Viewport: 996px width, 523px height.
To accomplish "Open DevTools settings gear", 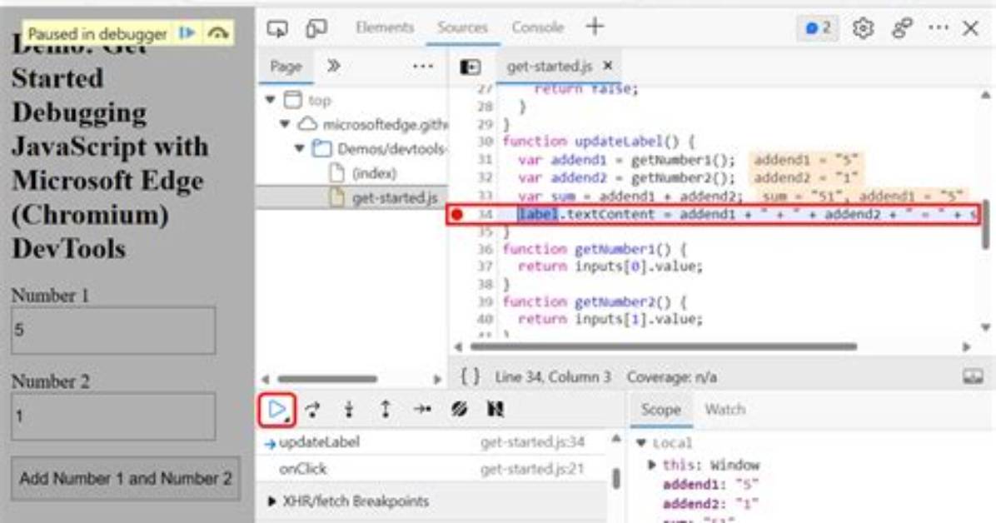I will point(863,28).
